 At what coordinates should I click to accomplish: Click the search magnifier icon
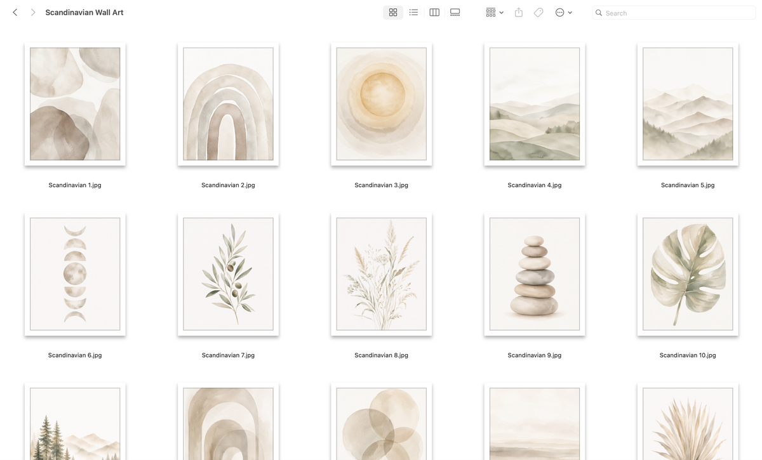point(599,13)
